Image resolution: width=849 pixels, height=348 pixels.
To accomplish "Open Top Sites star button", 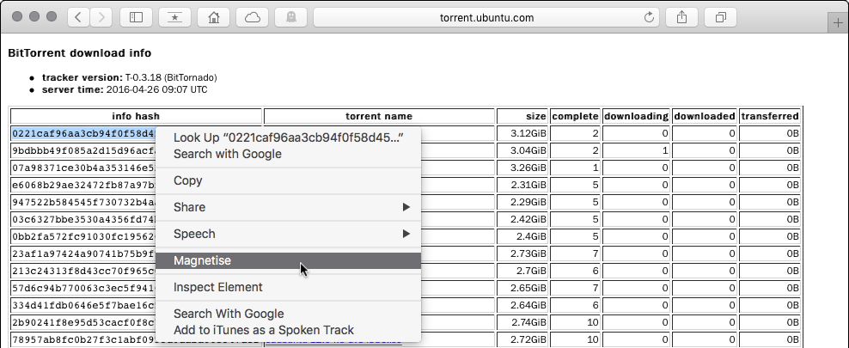I will click(175, 17).
